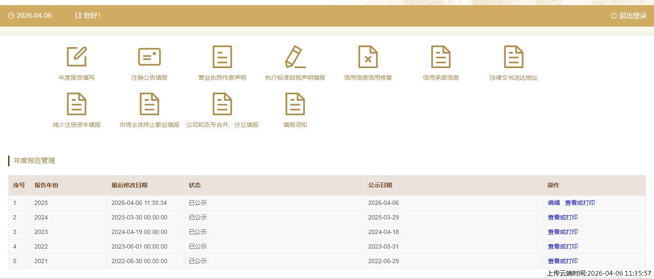The image size is (654, 279).
Task: Click the 信用承诺信息 document icon
Action: (441, 57)
